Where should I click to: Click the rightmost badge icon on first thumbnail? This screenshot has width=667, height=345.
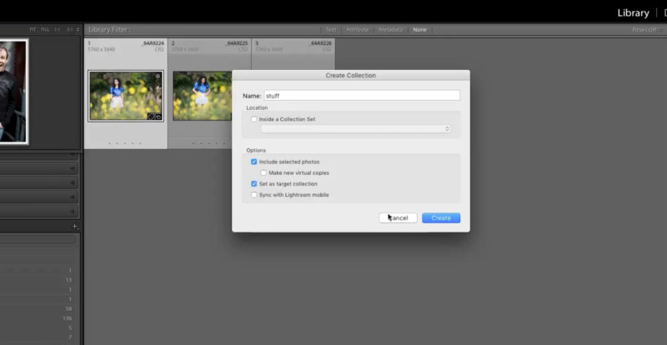pyautogui.click(x=158, y=116)
